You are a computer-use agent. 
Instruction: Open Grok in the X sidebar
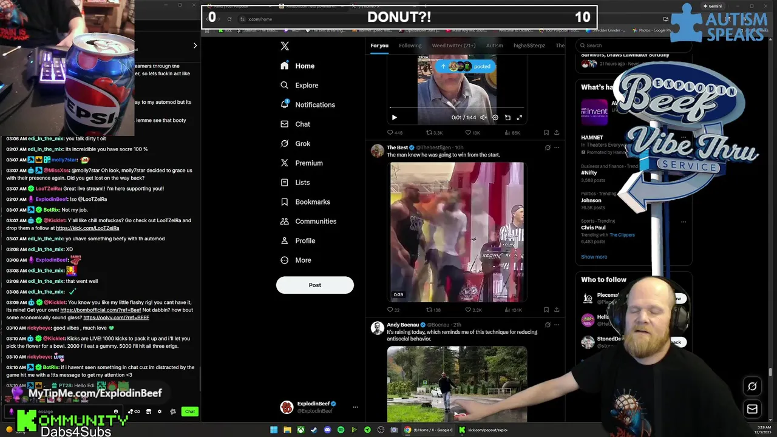pos(296,143)
